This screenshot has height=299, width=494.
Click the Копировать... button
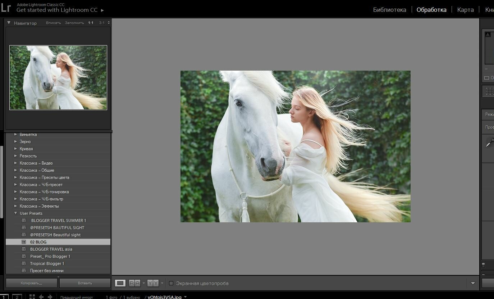[x=32, y=283]
